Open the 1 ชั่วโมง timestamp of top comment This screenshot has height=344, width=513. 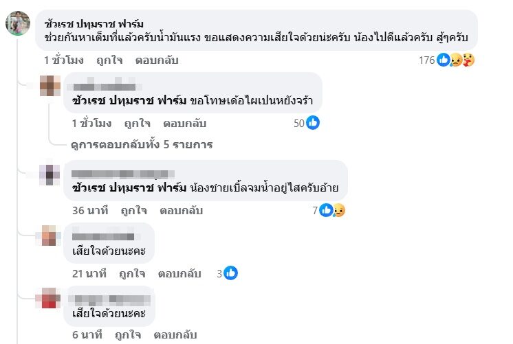(x=63, y=60)
